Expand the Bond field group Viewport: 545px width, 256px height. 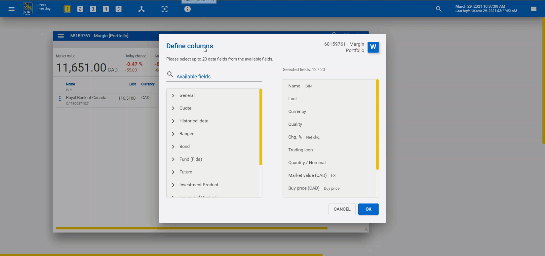coord(213,147)
